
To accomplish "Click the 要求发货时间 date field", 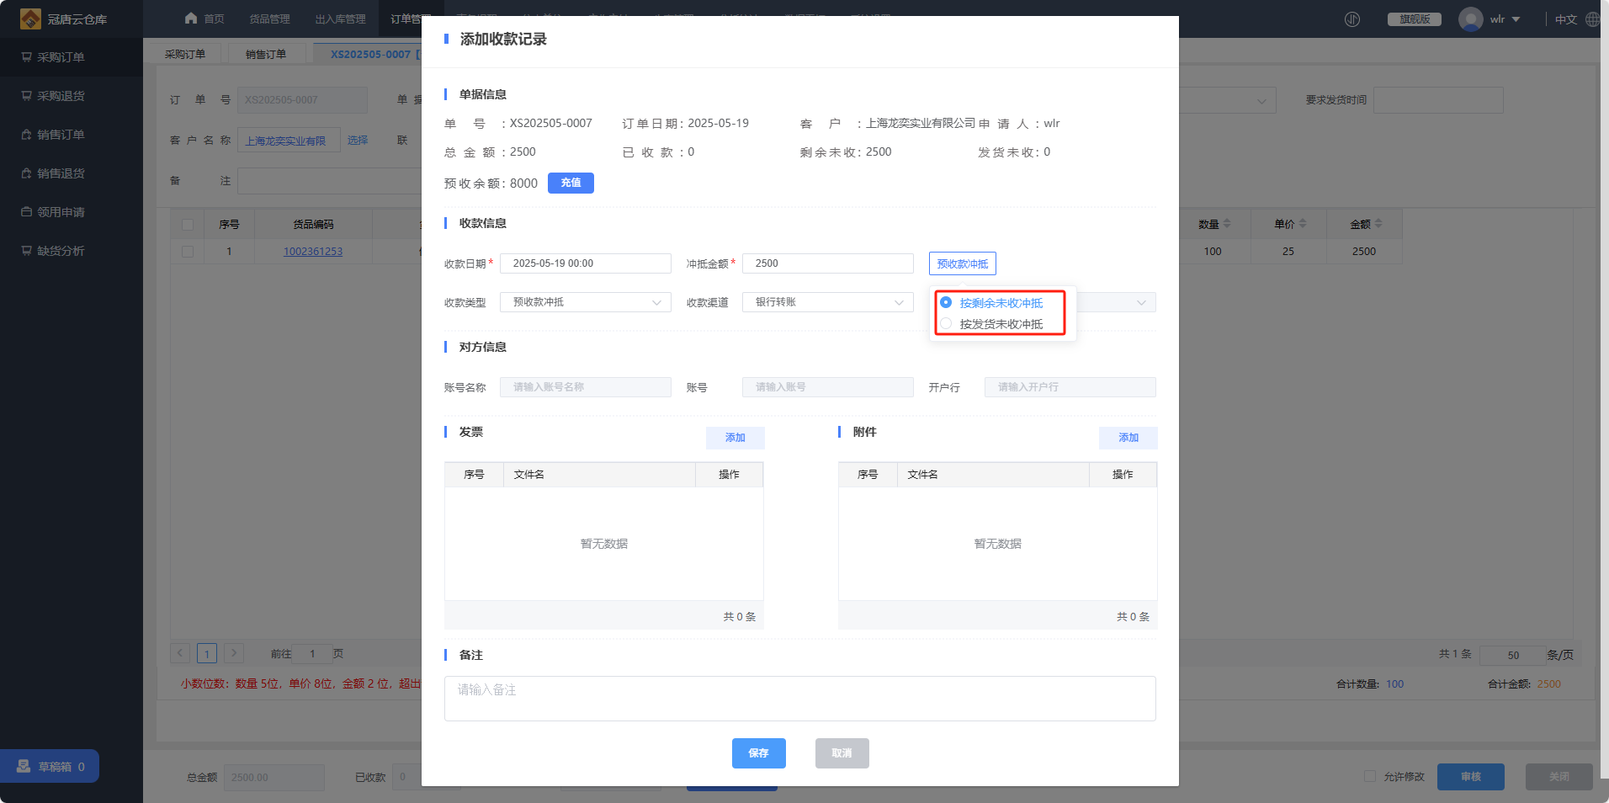I will click(1438, 100).
